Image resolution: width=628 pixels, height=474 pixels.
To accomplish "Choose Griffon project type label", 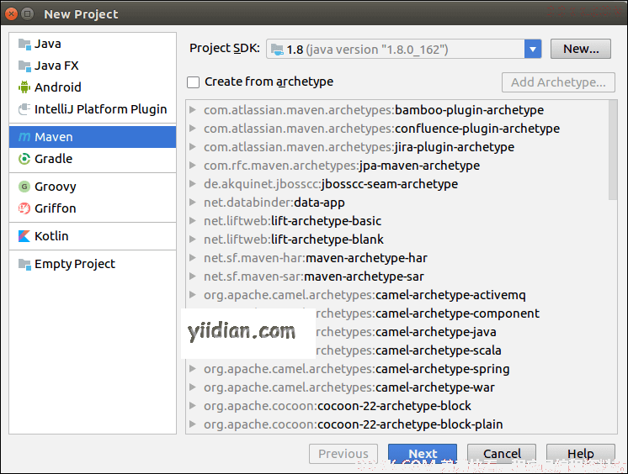I will click(x=56, y=208).
